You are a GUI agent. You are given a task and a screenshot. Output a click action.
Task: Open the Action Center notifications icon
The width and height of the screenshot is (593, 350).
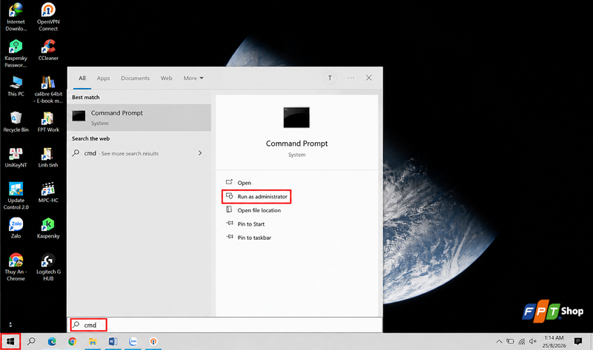[x=578, y=341]
